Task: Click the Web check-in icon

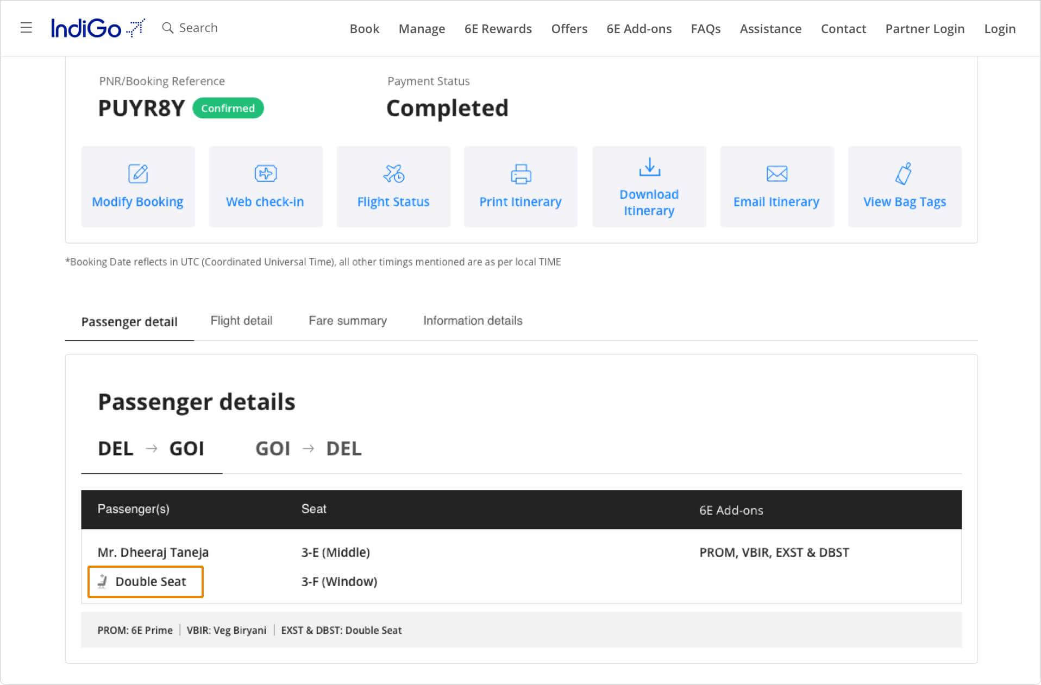Action: coord(266,174)
